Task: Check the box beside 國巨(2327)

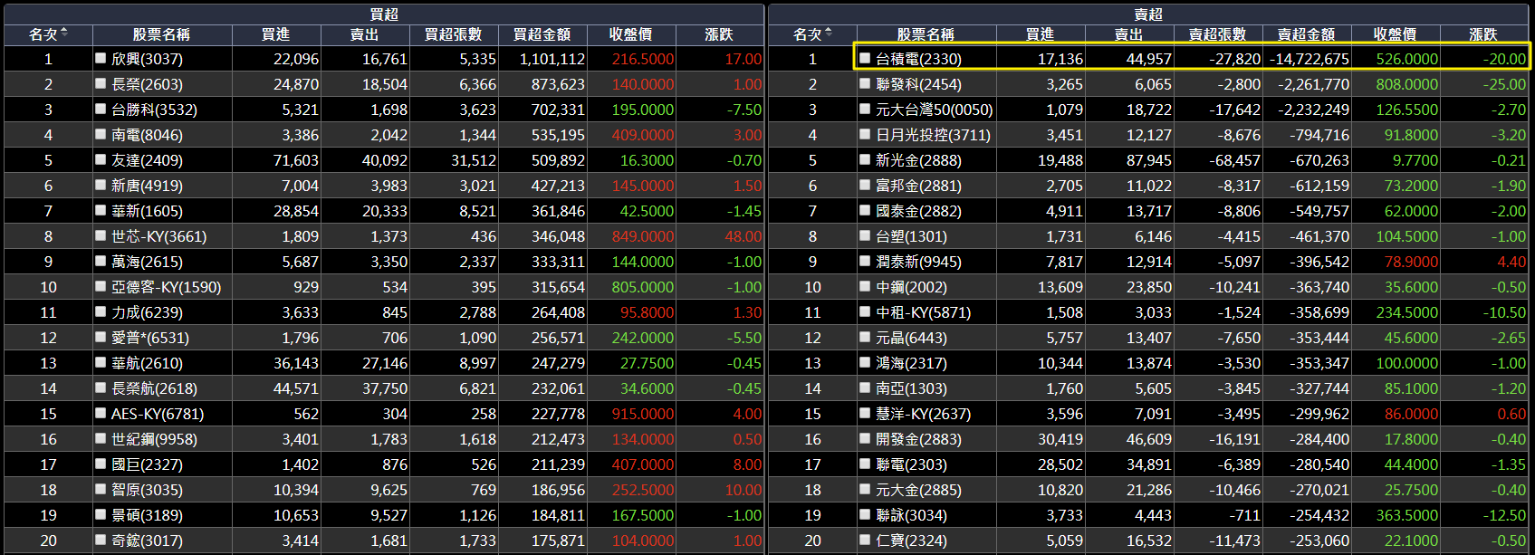Action: point(101,464)
